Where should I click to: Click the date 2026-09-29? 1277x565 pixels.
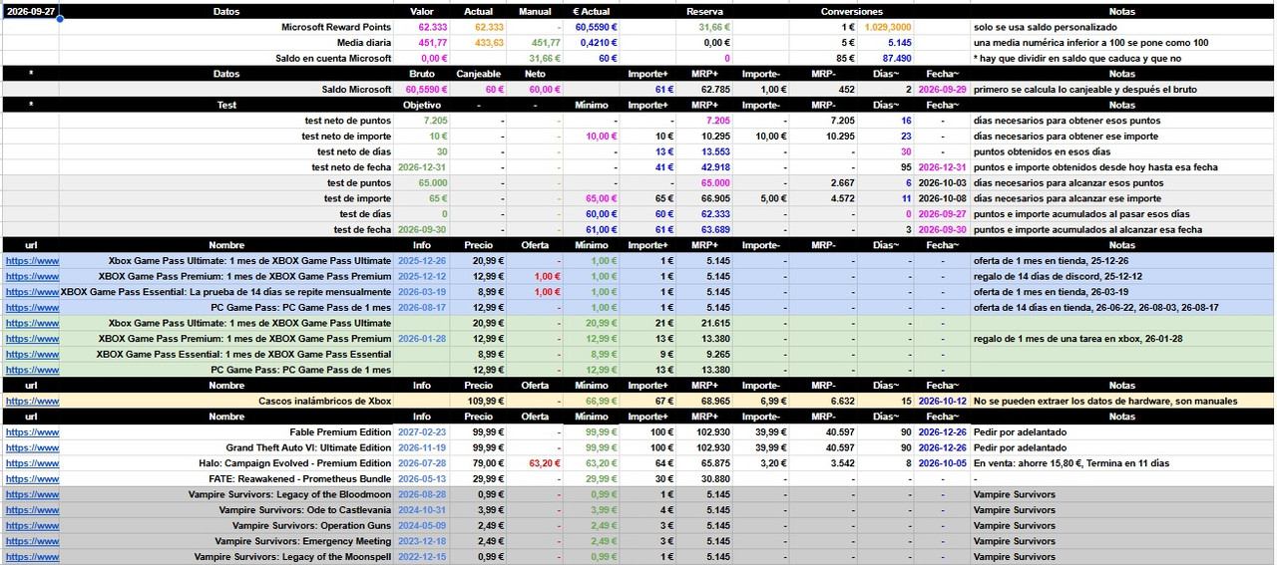pyautogui.click(x=943, y=90)
